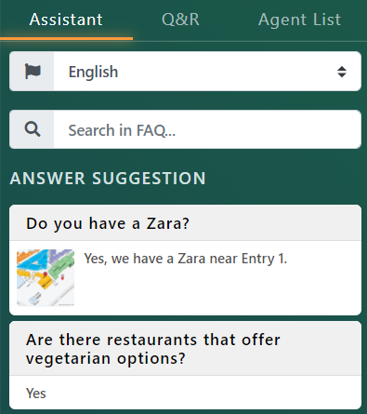
Task: Select the "Do you have a Zara?" suggestion header
Action: click(x=185, y=223)
